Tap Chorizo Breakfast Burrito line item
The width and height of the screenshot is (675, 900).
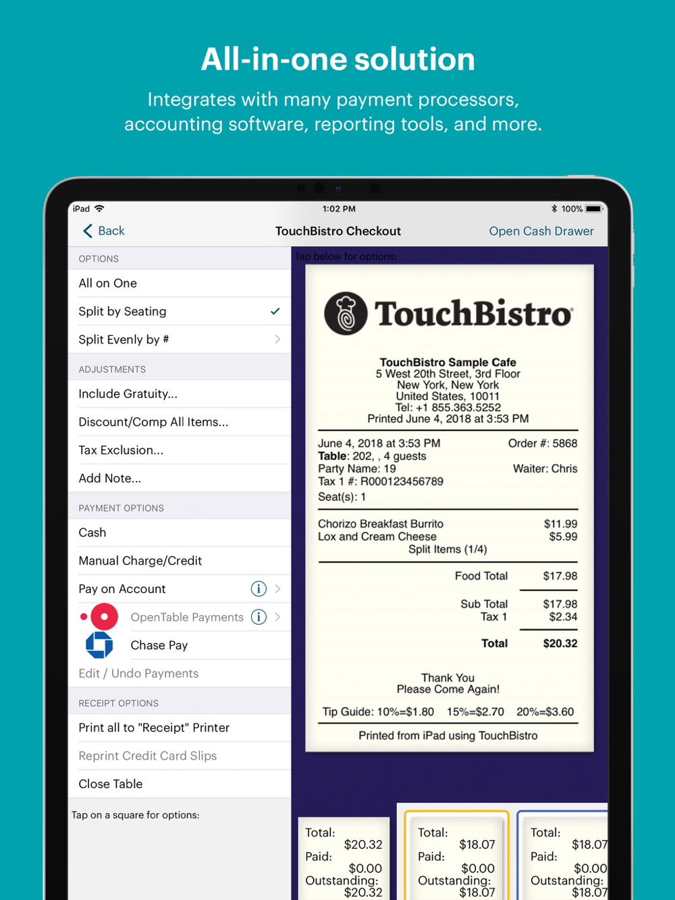(x=448, y=524)
